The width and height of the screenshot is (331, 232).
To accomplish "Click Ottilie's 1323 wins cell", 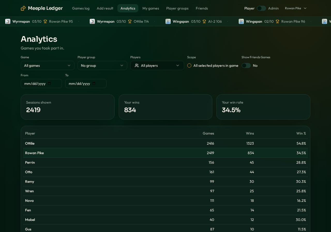I will point(250,143).
